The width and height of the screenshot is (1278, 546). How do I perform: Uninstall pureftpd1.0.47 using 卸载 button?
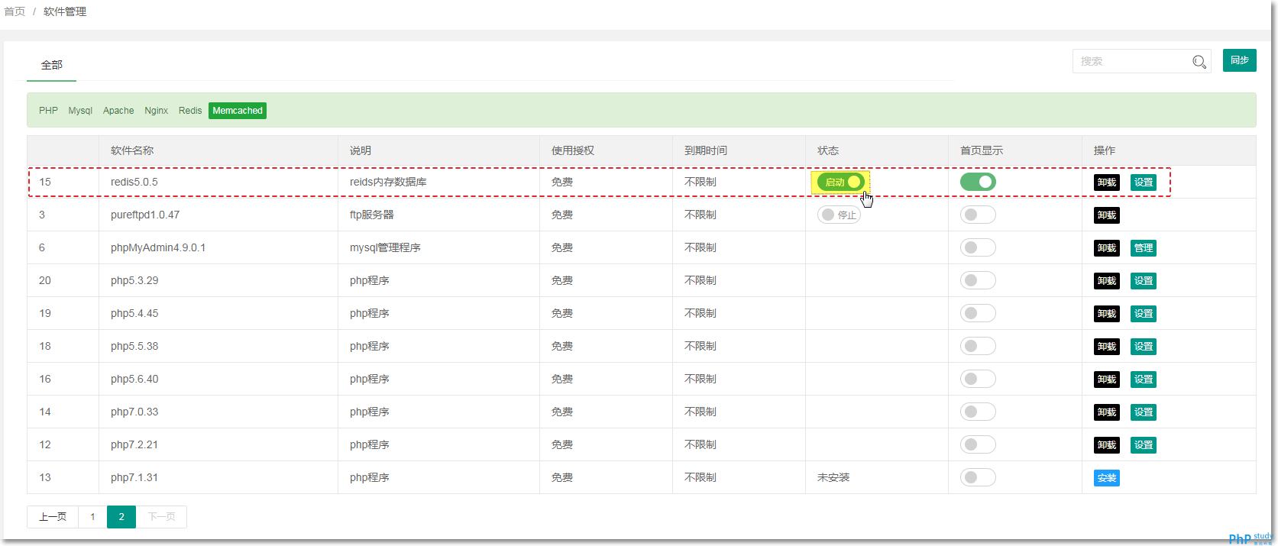coord(1106,215)
